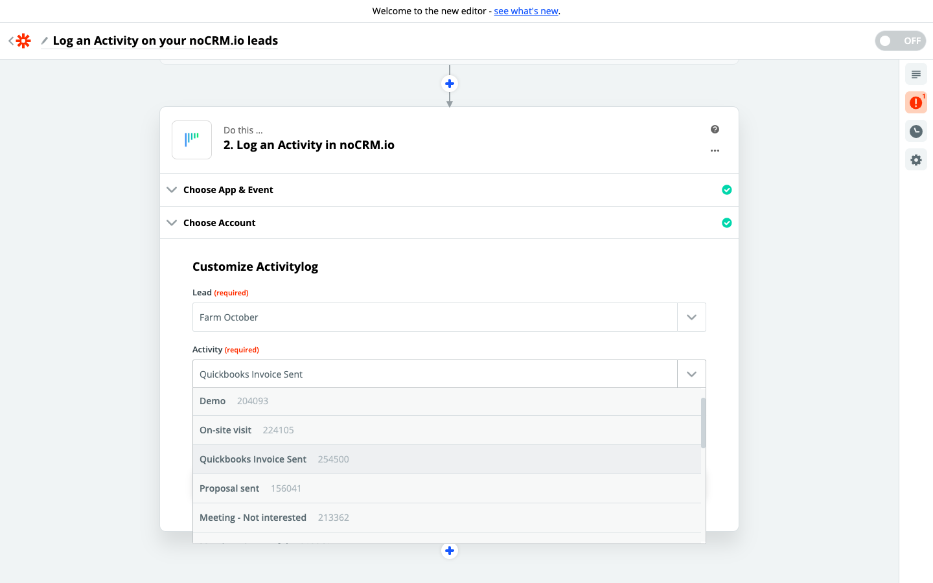Screen dimensions: 933x583
Task: Click the pencil icon beside Zap title
Action: (x=44, y=41)
